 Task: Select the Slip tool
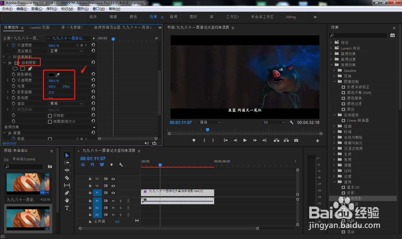[x=67, y=185]
